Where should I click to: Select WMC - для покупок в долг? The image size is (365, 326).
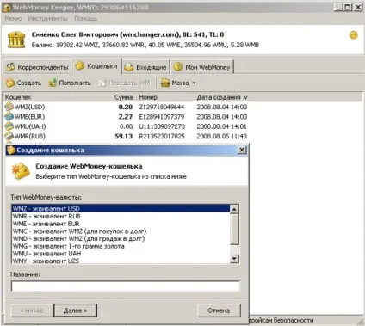pyautogui.click(x=121, y=231)
